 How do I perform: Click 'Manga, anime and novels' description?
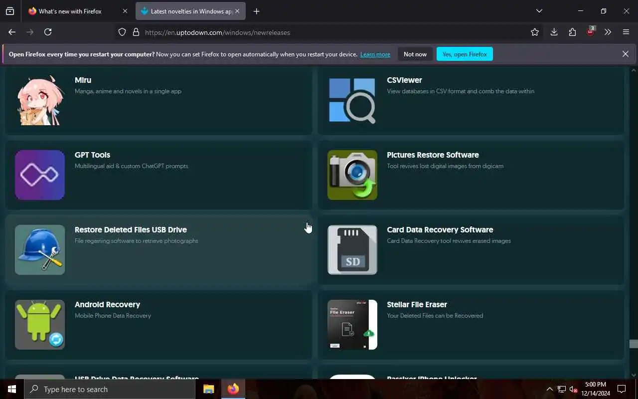(128, 91)
